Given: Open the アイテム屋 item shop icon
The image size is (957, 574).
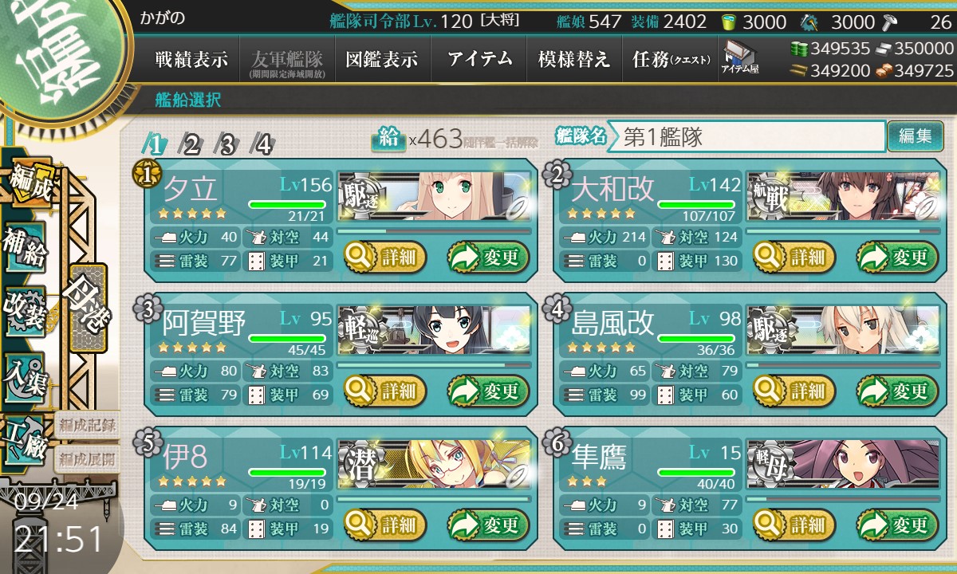Looking at the screenshot, I should coord(740,57).
